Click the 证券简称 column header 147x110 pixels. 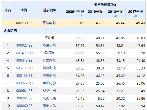[50, 10]
